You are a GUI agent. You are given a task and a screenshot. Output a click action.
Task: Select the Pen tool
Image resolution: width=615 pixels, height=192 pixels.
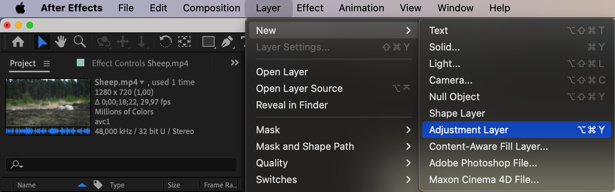click(227, 41)
